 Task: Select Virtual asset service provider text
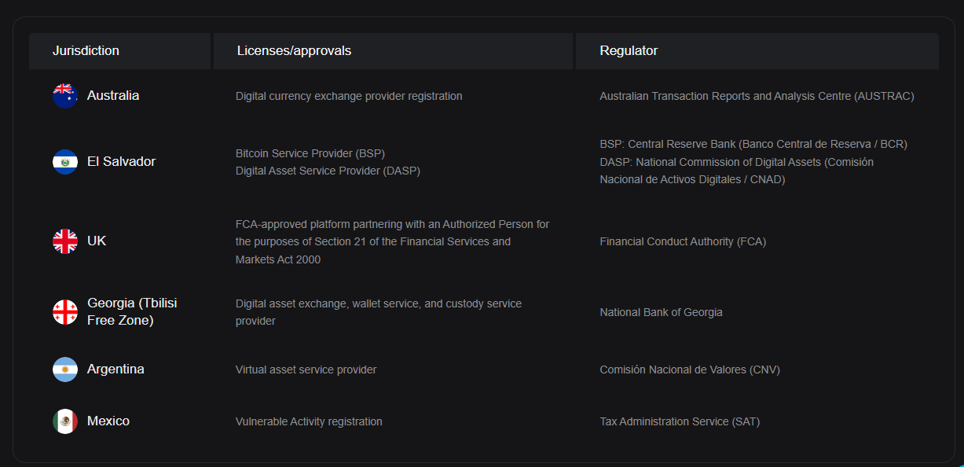pyautogui.click(x=306, y=370)
